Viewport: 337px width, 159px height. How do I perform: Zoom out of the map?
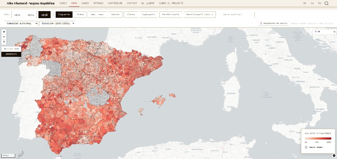tap(4, 37)
